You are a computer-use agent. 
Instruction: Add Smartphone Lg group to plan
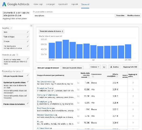tap(133, 103)
